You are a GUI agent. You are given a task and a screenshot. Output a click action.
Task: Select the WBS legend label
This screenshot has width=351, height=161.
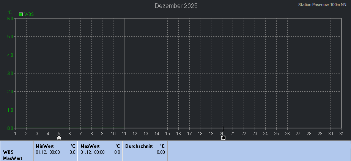(29, 14)
